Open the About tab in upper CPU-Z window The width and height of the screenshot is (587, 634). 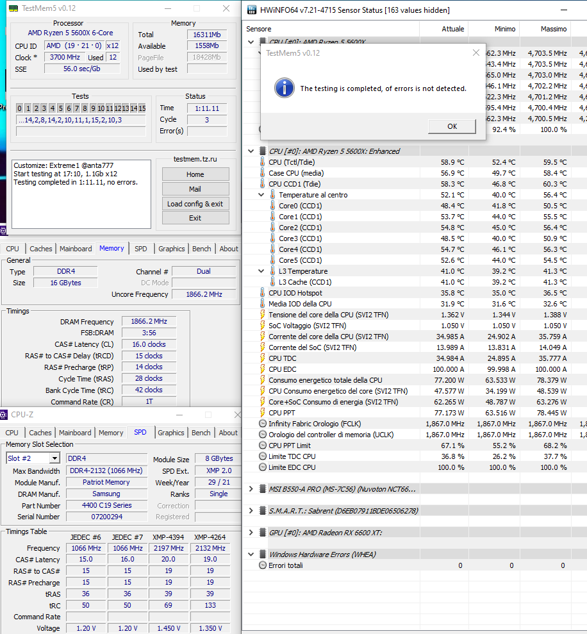(229, 249)
